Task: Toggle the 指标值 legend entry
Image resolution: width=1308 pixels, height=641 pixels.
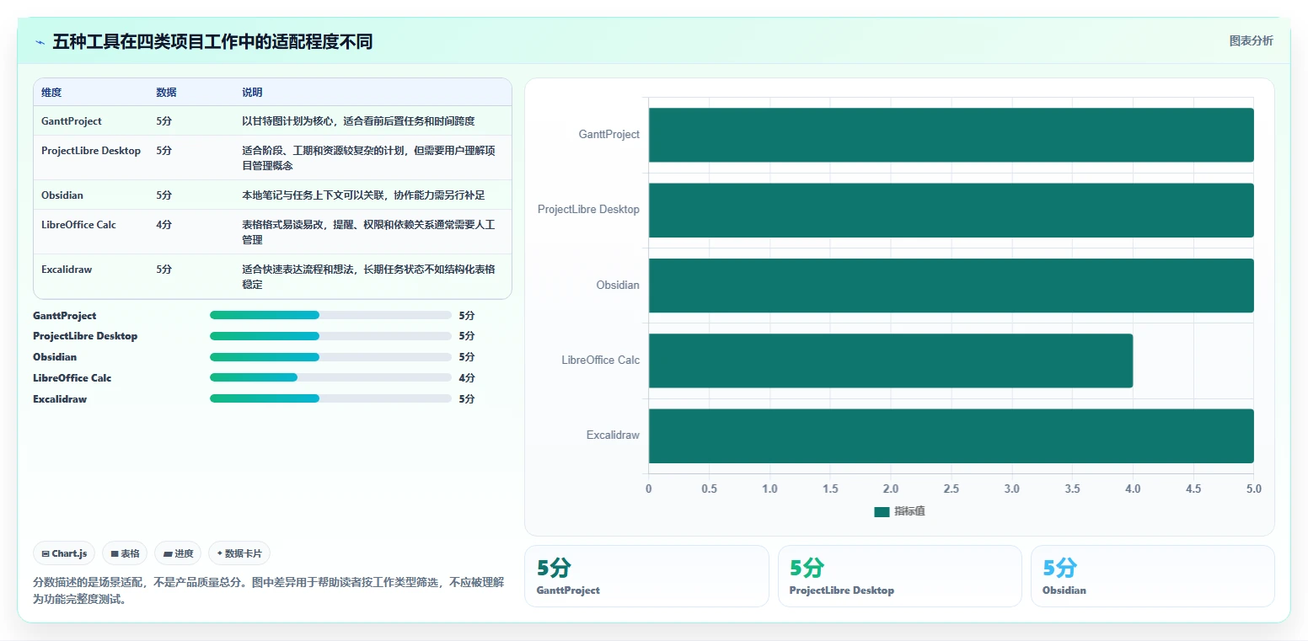Action: tap(899, 511)
